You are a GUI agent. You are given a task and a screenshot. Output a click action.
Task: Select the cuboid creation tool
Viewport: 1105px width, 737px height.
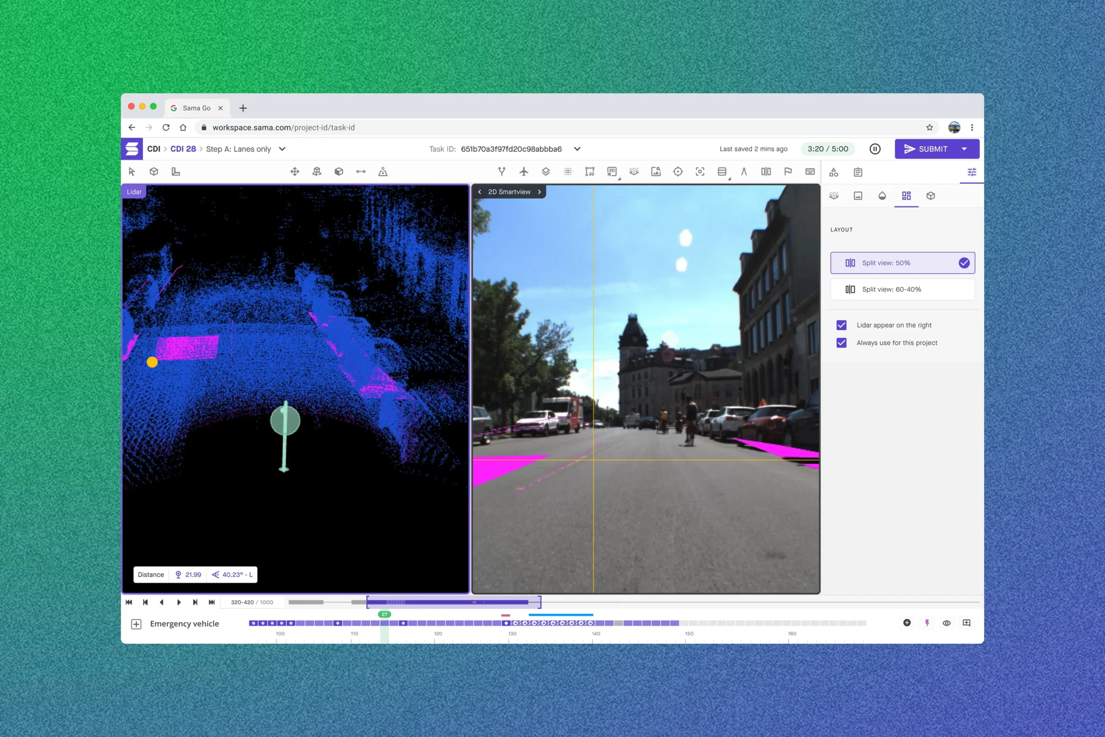(x=154, y=171)
